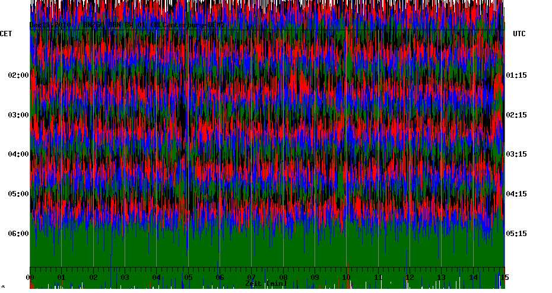552x293 pixels.
Task: Click minute 03 tick on the axis
Action: (x=125, y=277)
